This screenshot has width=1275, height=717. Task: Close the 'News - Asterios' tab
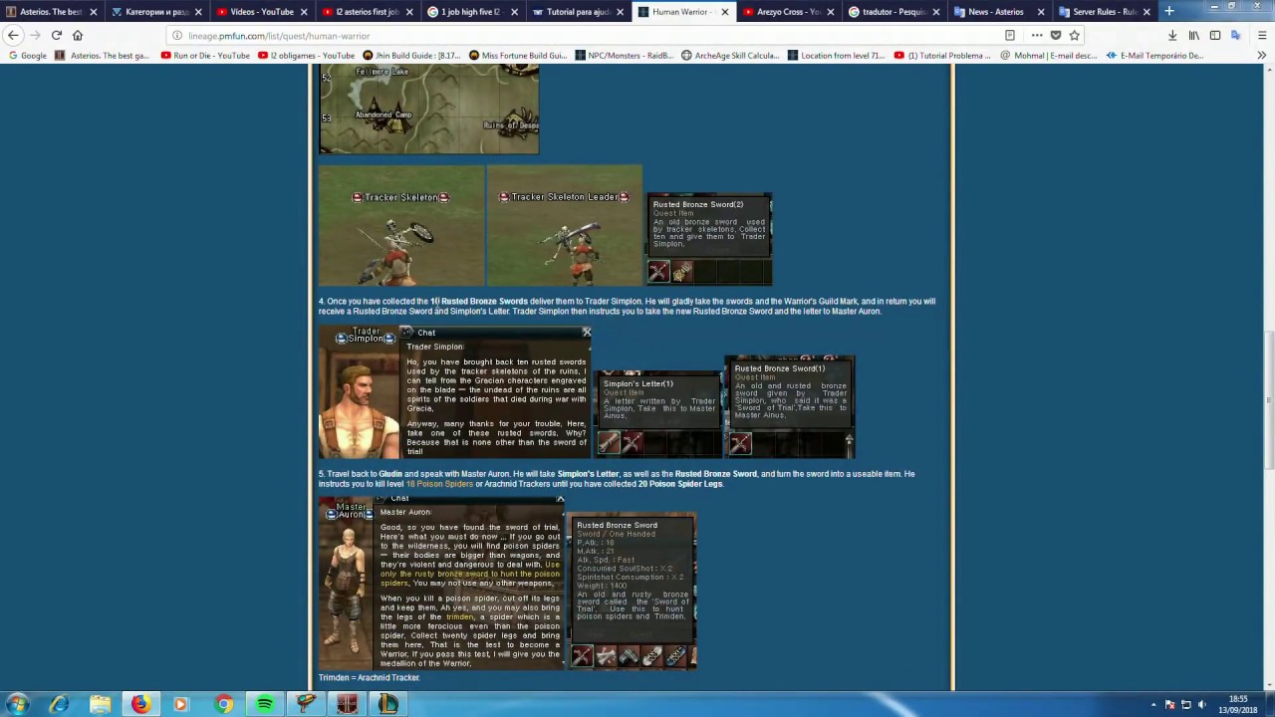(1040, 12)
